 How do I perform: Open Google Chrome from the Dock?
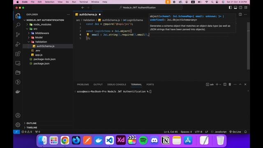point(65,140)
